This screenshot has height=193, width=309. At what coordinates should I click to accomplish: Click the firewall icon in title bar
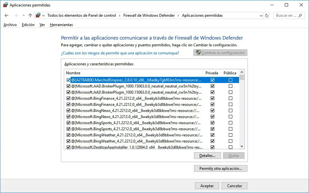(5, 5)
